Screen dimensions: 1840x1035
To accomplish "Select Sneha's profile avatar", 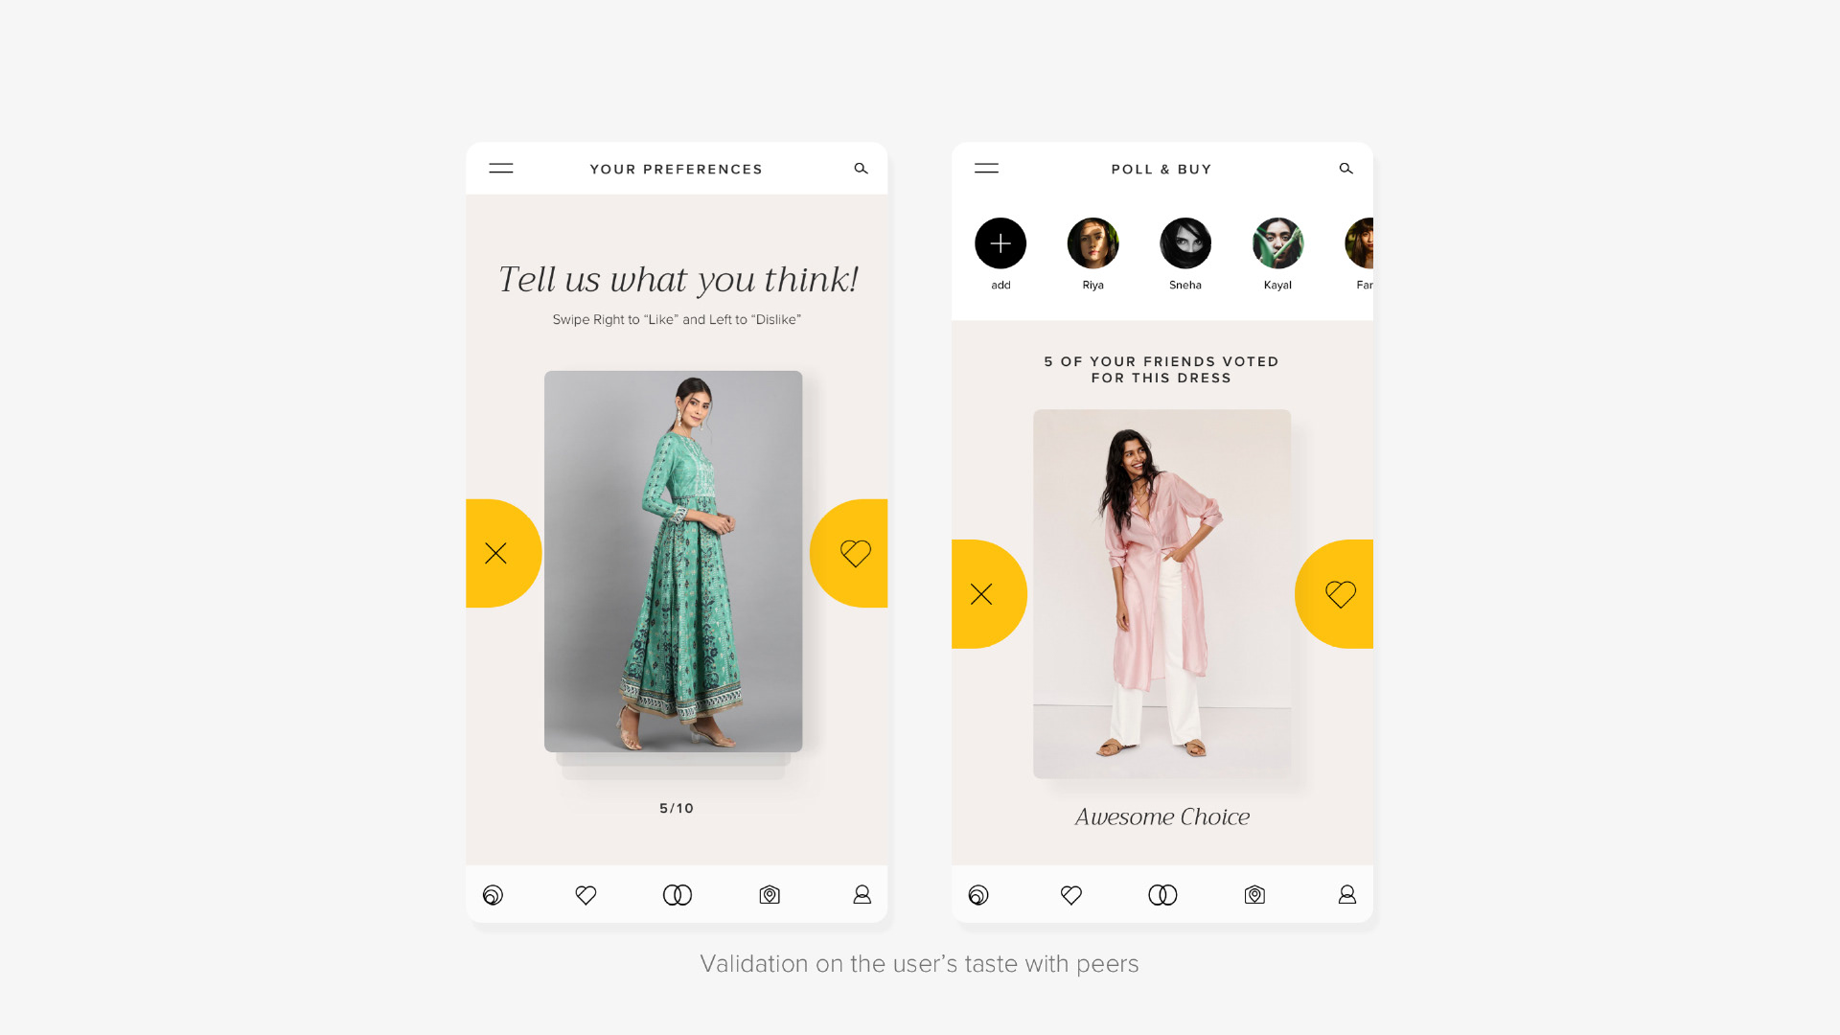I will pyautogui.click(x=1185, y=243).
